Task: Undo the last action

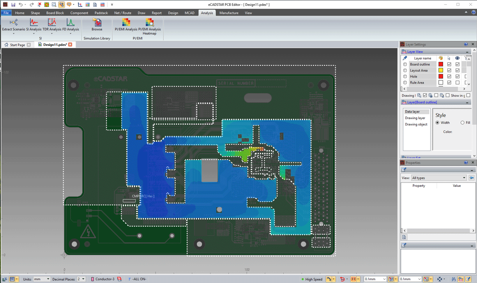Action: [x=21, y=5]
